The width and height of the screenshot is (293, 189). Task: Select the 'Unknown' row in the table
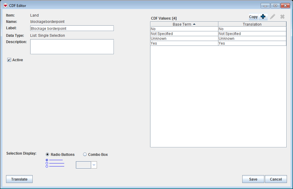click(x=184, y=39)
